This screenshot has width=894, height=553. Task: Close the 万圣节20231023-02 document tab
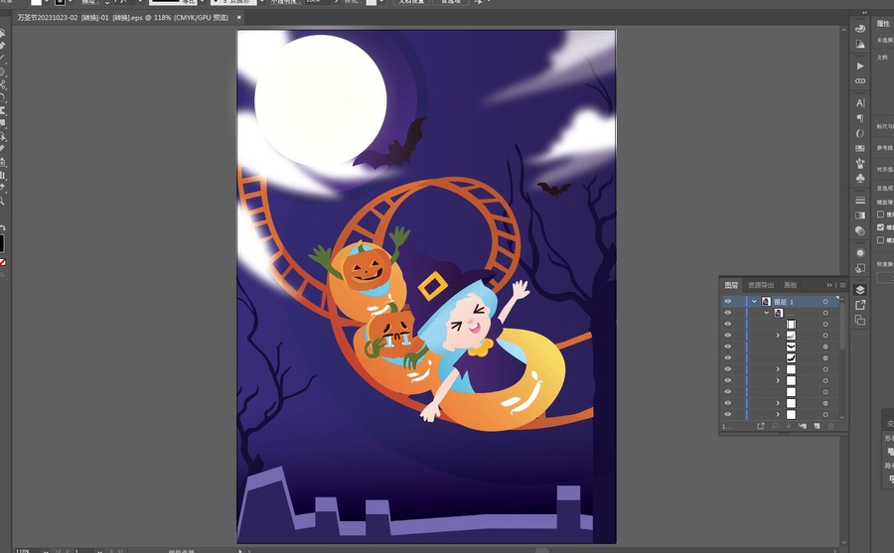coord(238,18)
